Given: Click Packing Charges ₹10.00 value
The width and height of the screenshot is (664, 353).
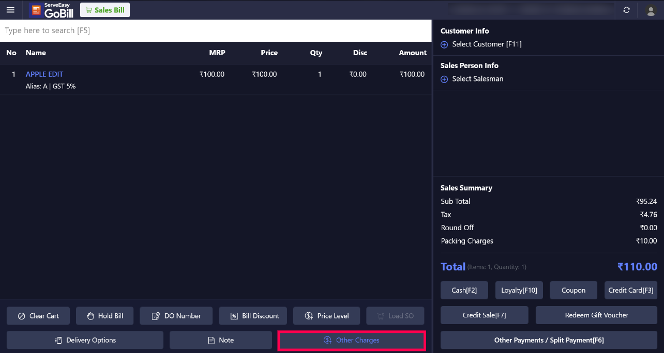Looking at the screenshot, I should [646, 241].
